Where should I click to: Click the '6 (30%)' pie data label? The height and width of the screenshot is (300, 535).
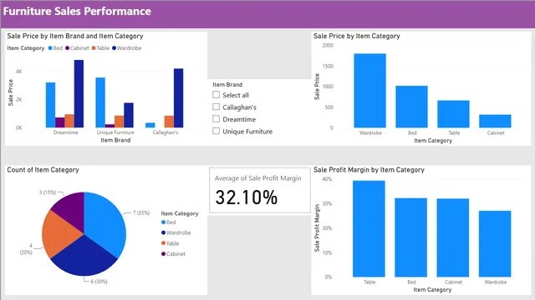pyautogui.click(x=99, y=282)
